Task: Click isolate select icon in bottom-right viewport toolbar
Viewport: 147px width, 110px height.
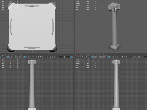Action: [132, 57]
